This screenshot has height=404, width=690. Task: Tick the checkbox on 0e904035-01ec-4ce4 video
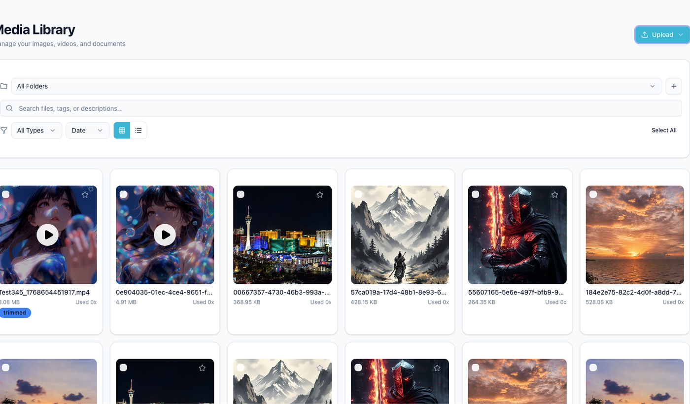pyautogui.click(x=123, y=194)
